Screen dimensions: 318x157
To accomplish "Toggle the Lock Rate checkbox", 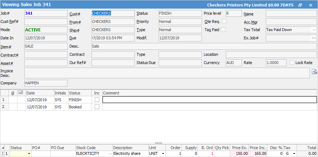I will coord(292,63).
